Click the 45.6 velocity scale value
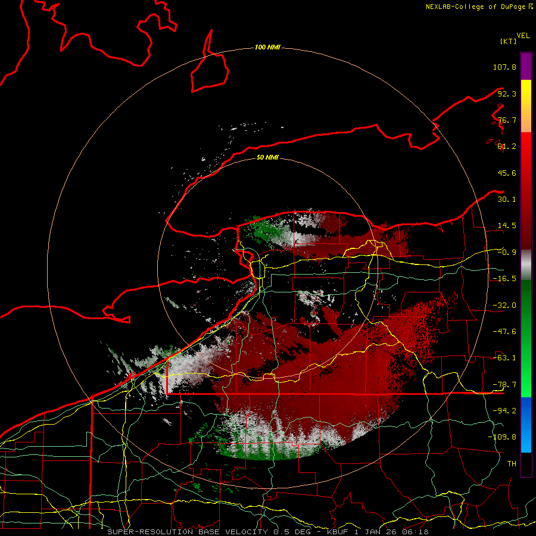This screenshot has width=536, height=536. pos(507,173)
